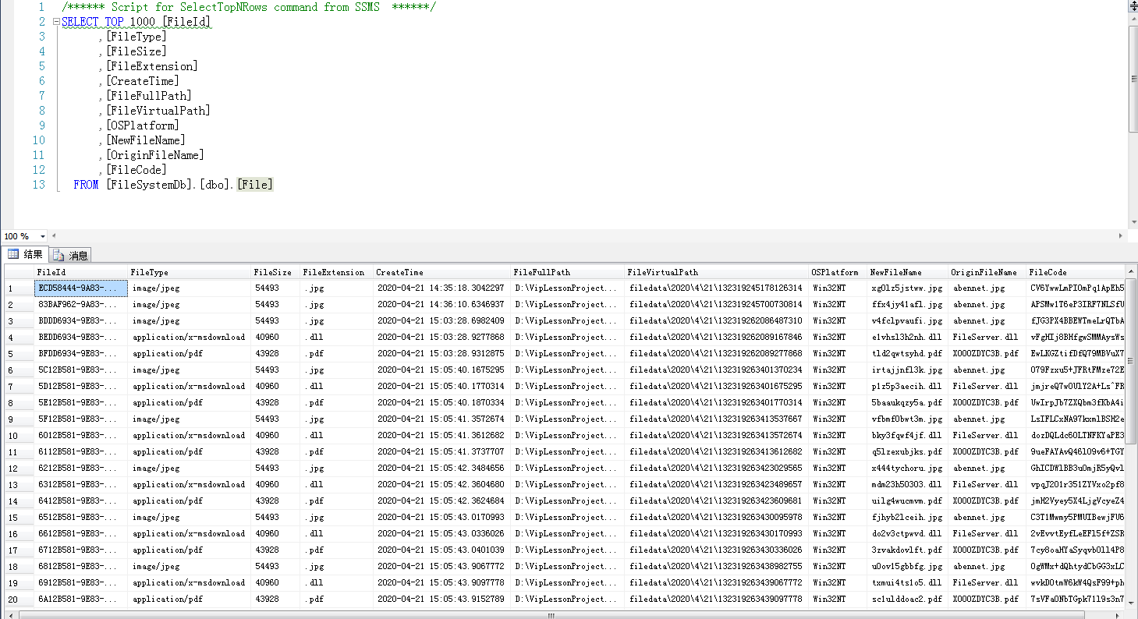Click the editor horizontal scroll right arrow
The width and height of the screenshot is (1138, 619).
pyautogui.click(x=1122, y=236)
